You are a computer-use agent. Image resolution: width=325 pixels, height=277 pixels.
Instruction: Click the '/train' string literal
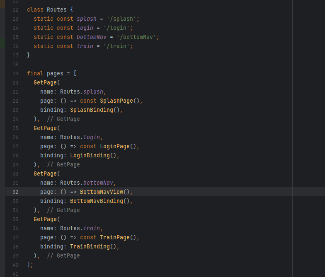pos(116,46)
